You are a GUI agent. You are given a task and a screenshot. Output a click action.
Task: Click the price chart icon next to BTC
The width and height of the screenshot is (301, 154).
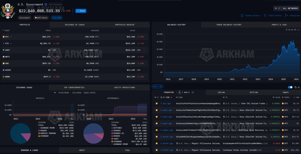11,37
